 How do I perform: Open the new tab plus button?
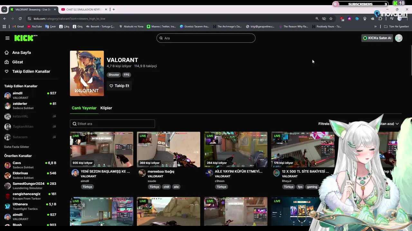[x=114, y=9]
